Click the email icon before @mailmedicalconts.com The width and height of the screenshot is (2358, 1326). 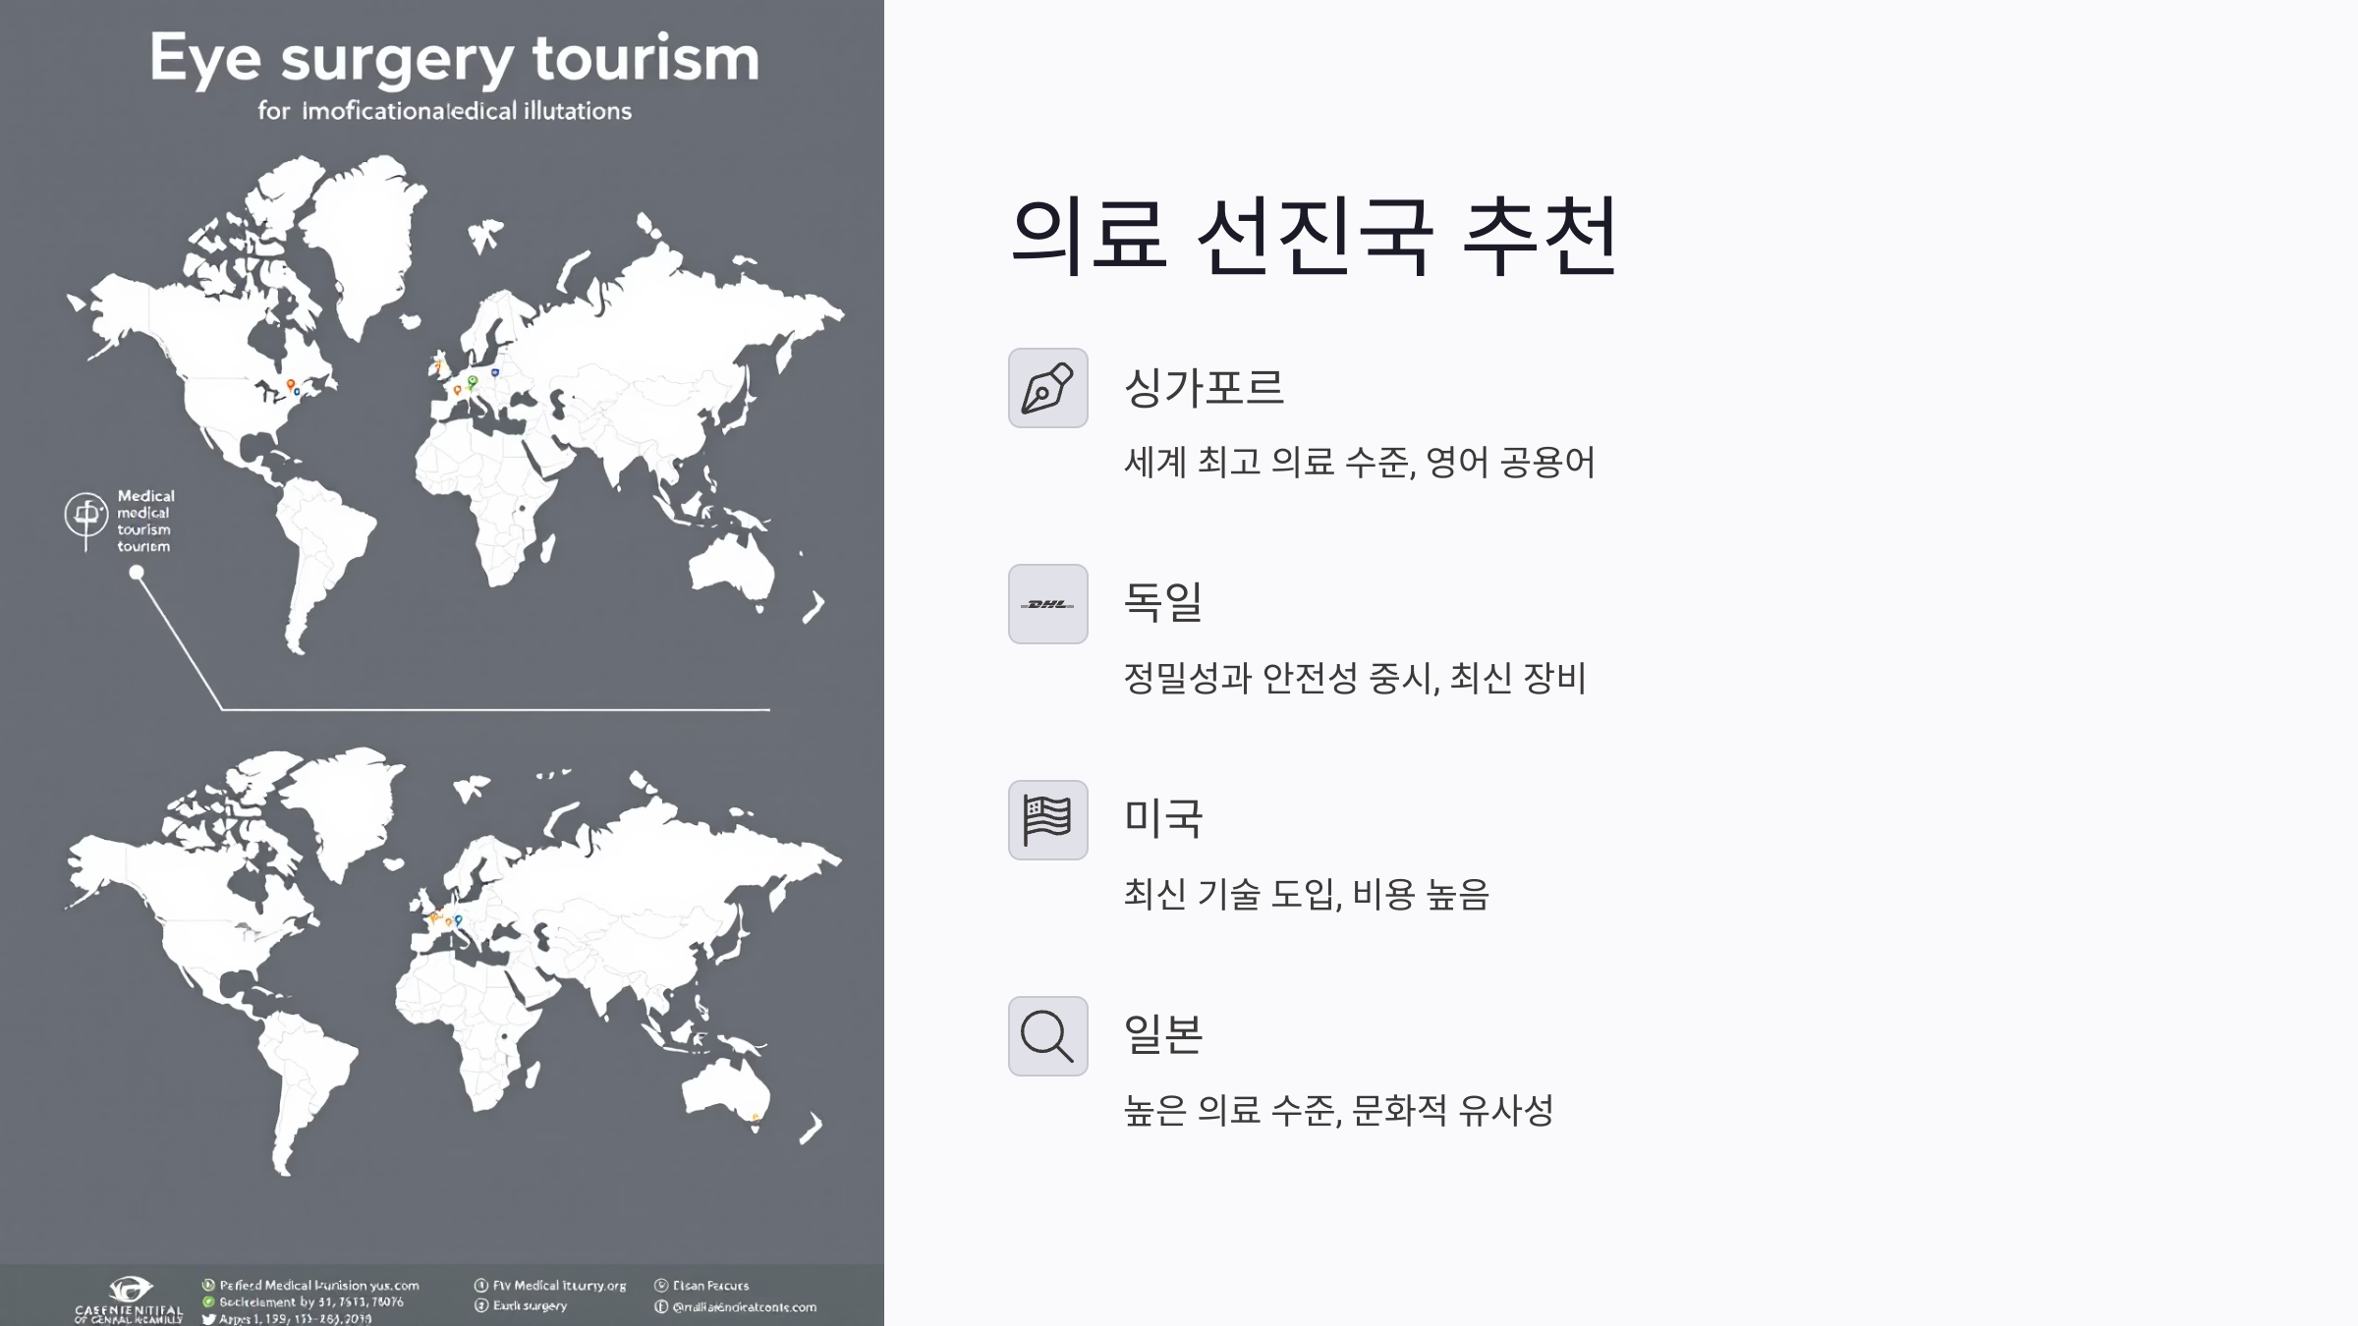(x=661, y=1306)
